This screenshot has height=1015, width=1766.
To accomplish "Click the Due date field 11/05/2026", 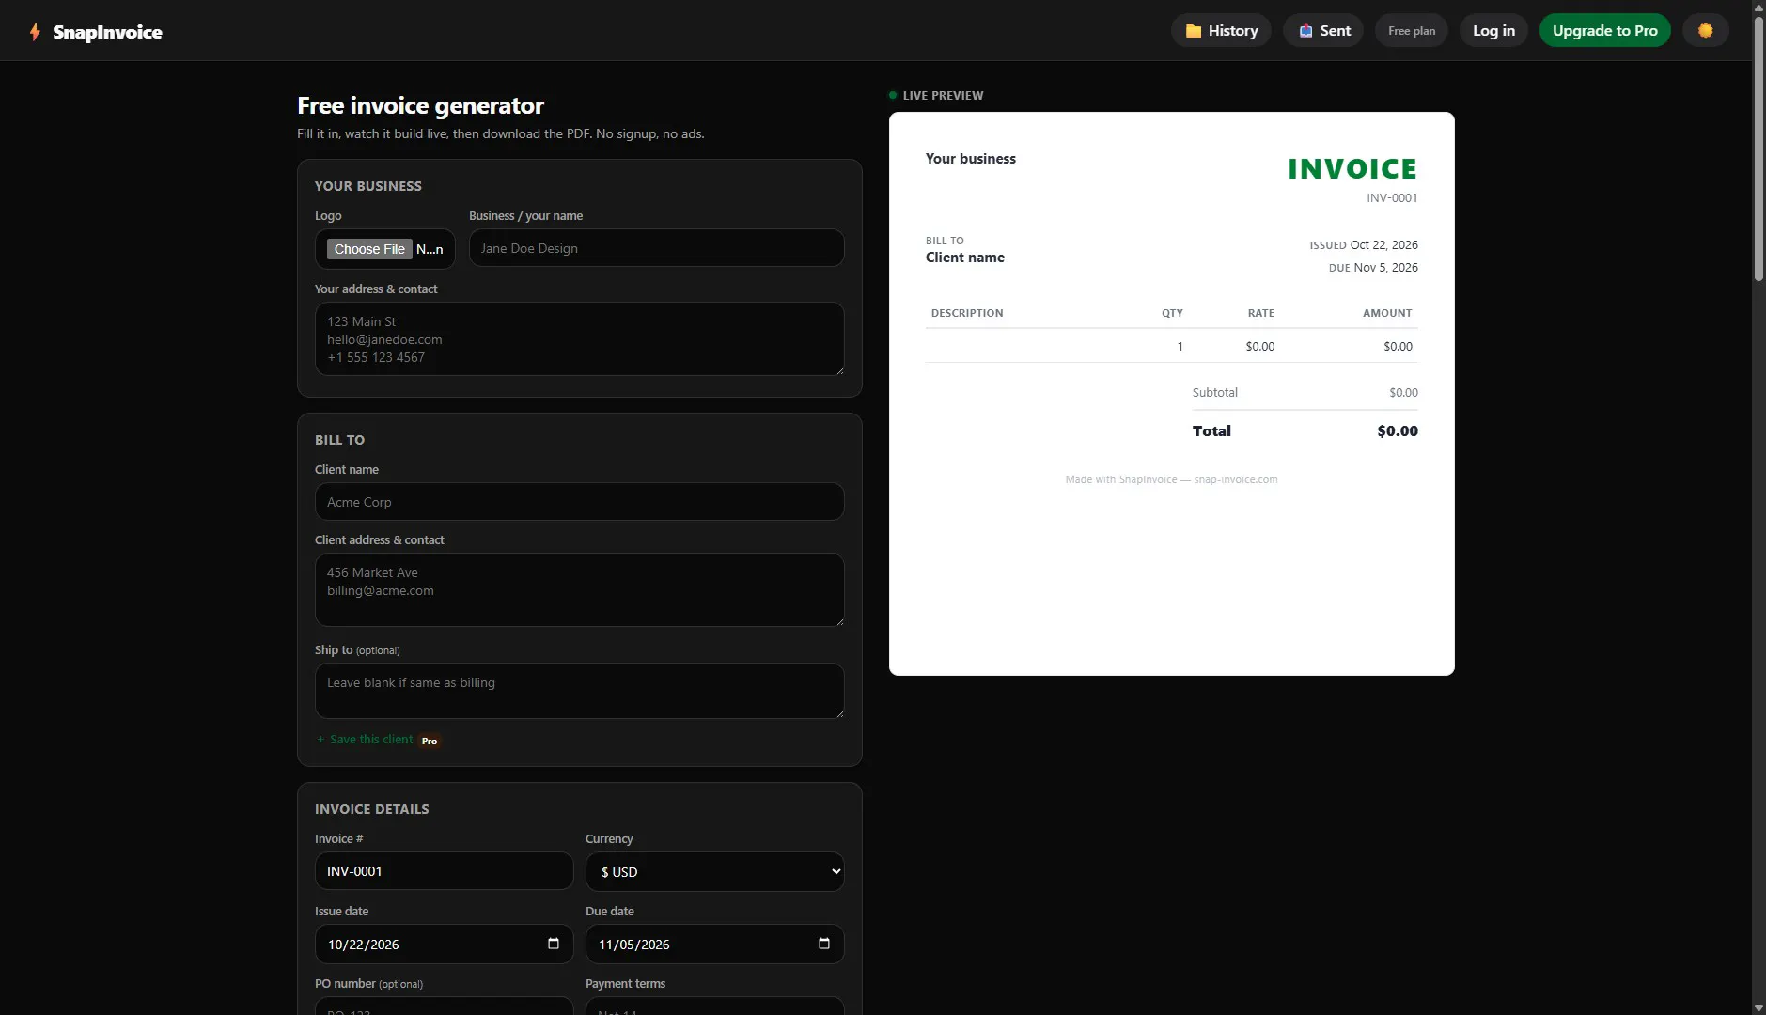I will [x=714, y=945].
